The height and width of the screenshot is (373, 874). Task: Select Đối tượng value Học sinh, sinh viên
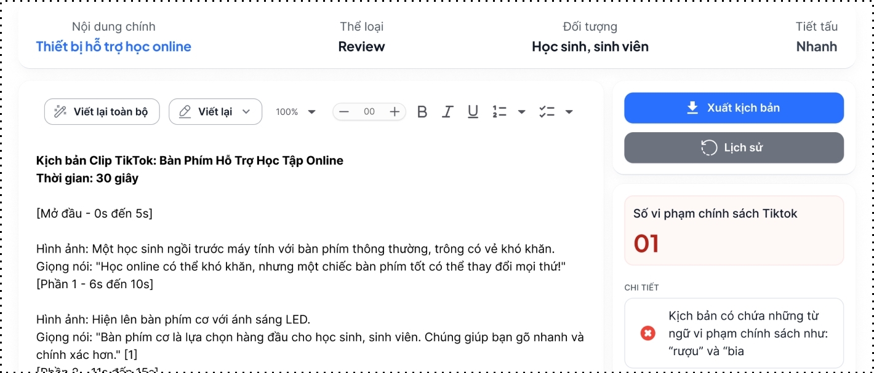coord(590,47)
